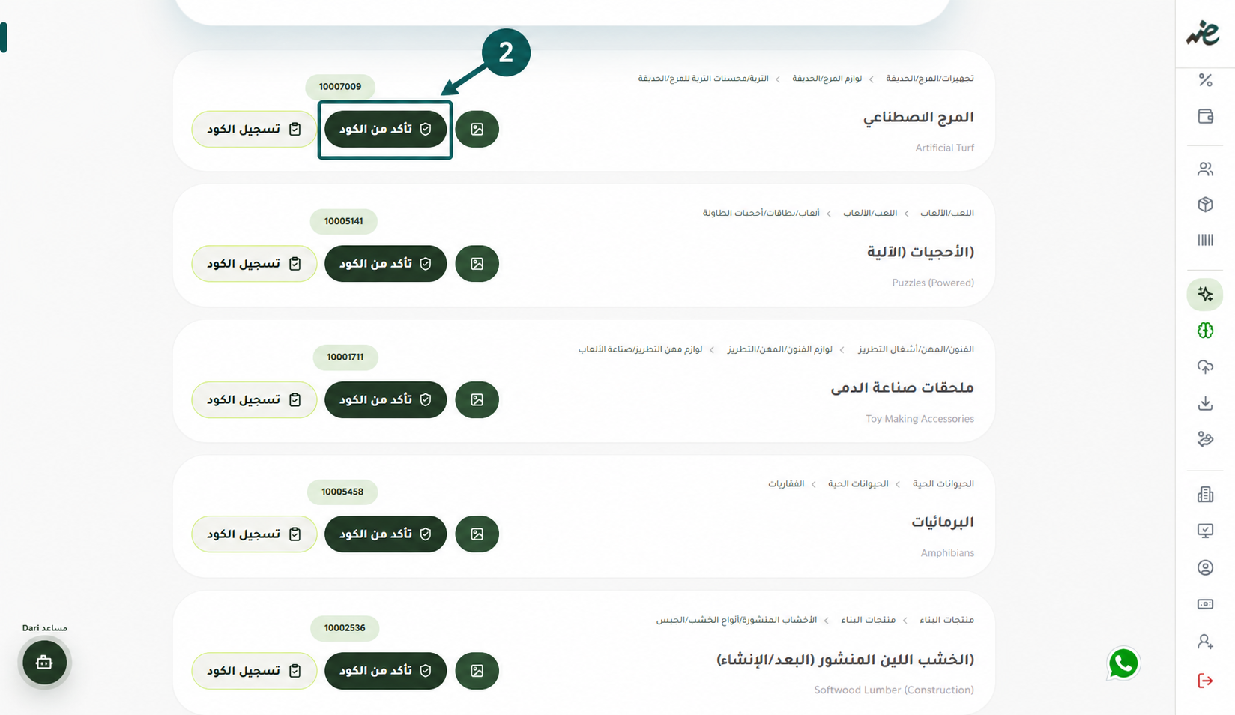Click تأكد من الكود for Toy Making Accessories

[385, 399]
